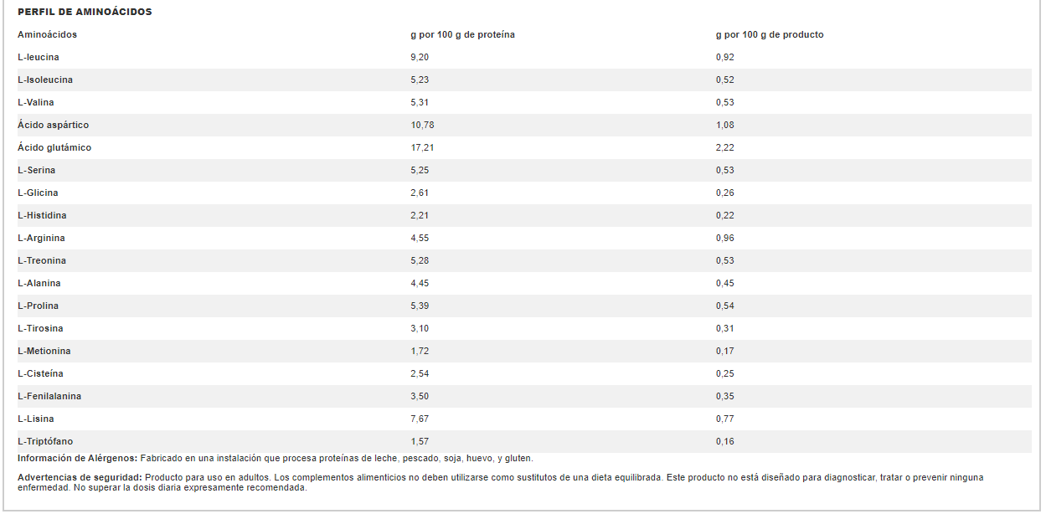Click the L-Isoleucina amino acid name
The height and width of the screenshot is (514, 1046).
click(x=45, y=80)
